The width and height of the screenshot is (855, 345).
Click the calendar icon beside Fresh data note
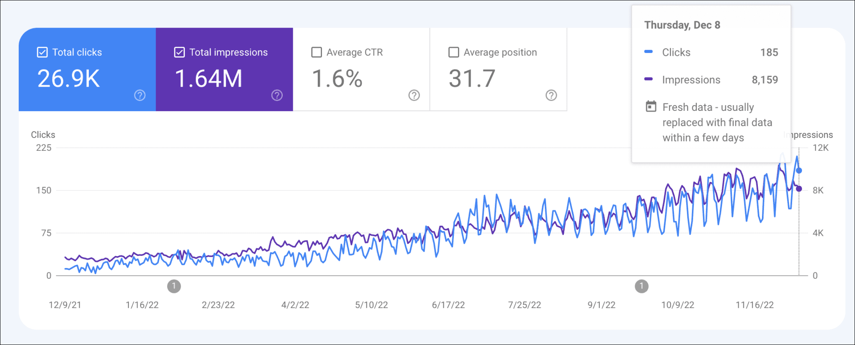click(x=651, y=107)
